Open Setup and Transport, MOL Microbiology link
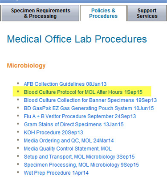 [79, 157]
